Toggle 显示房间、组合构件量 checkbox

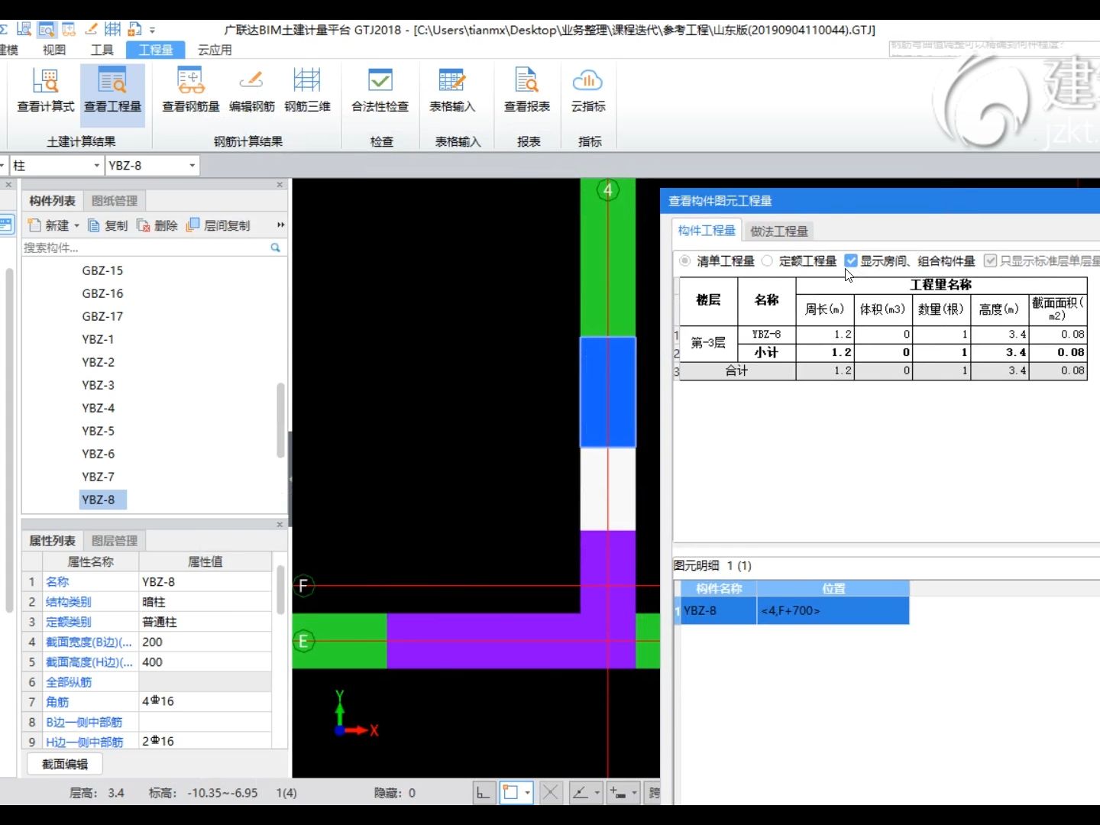coord(851,260)
